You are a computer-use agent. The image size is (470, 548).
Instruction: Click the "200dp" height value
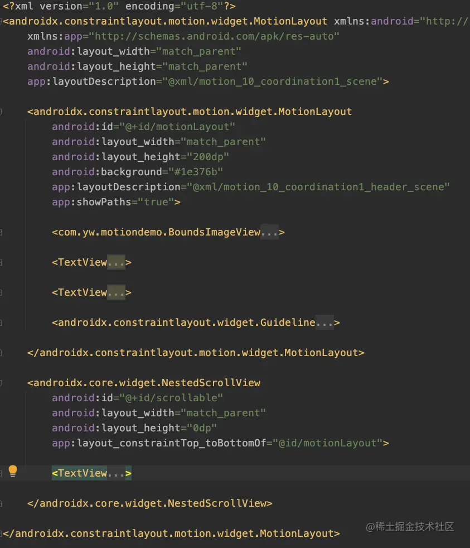point(208,157)
